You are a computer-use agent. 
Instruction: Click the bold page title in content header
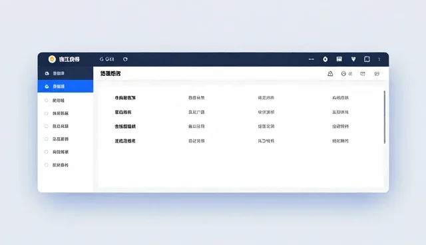click(x=110, y=74)
